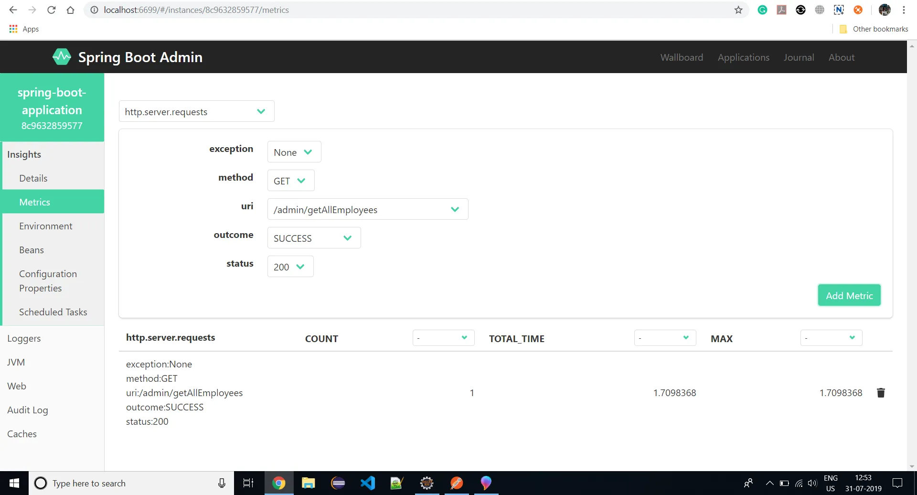Open File Explorer from the taskbar
917x495 pixels.
click(308, 483)
